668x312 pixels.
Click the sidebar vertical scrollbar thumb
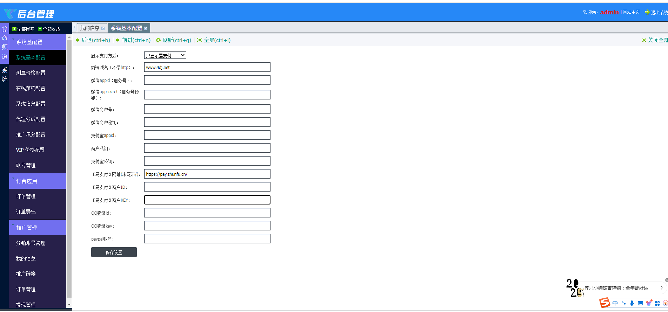(69, 168)
